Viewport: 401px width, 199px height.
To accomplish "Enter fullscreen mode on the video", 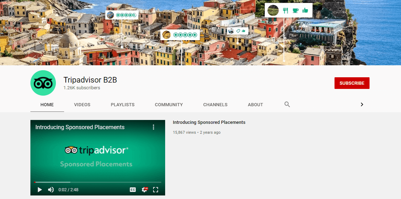I will tap(155, 190).
